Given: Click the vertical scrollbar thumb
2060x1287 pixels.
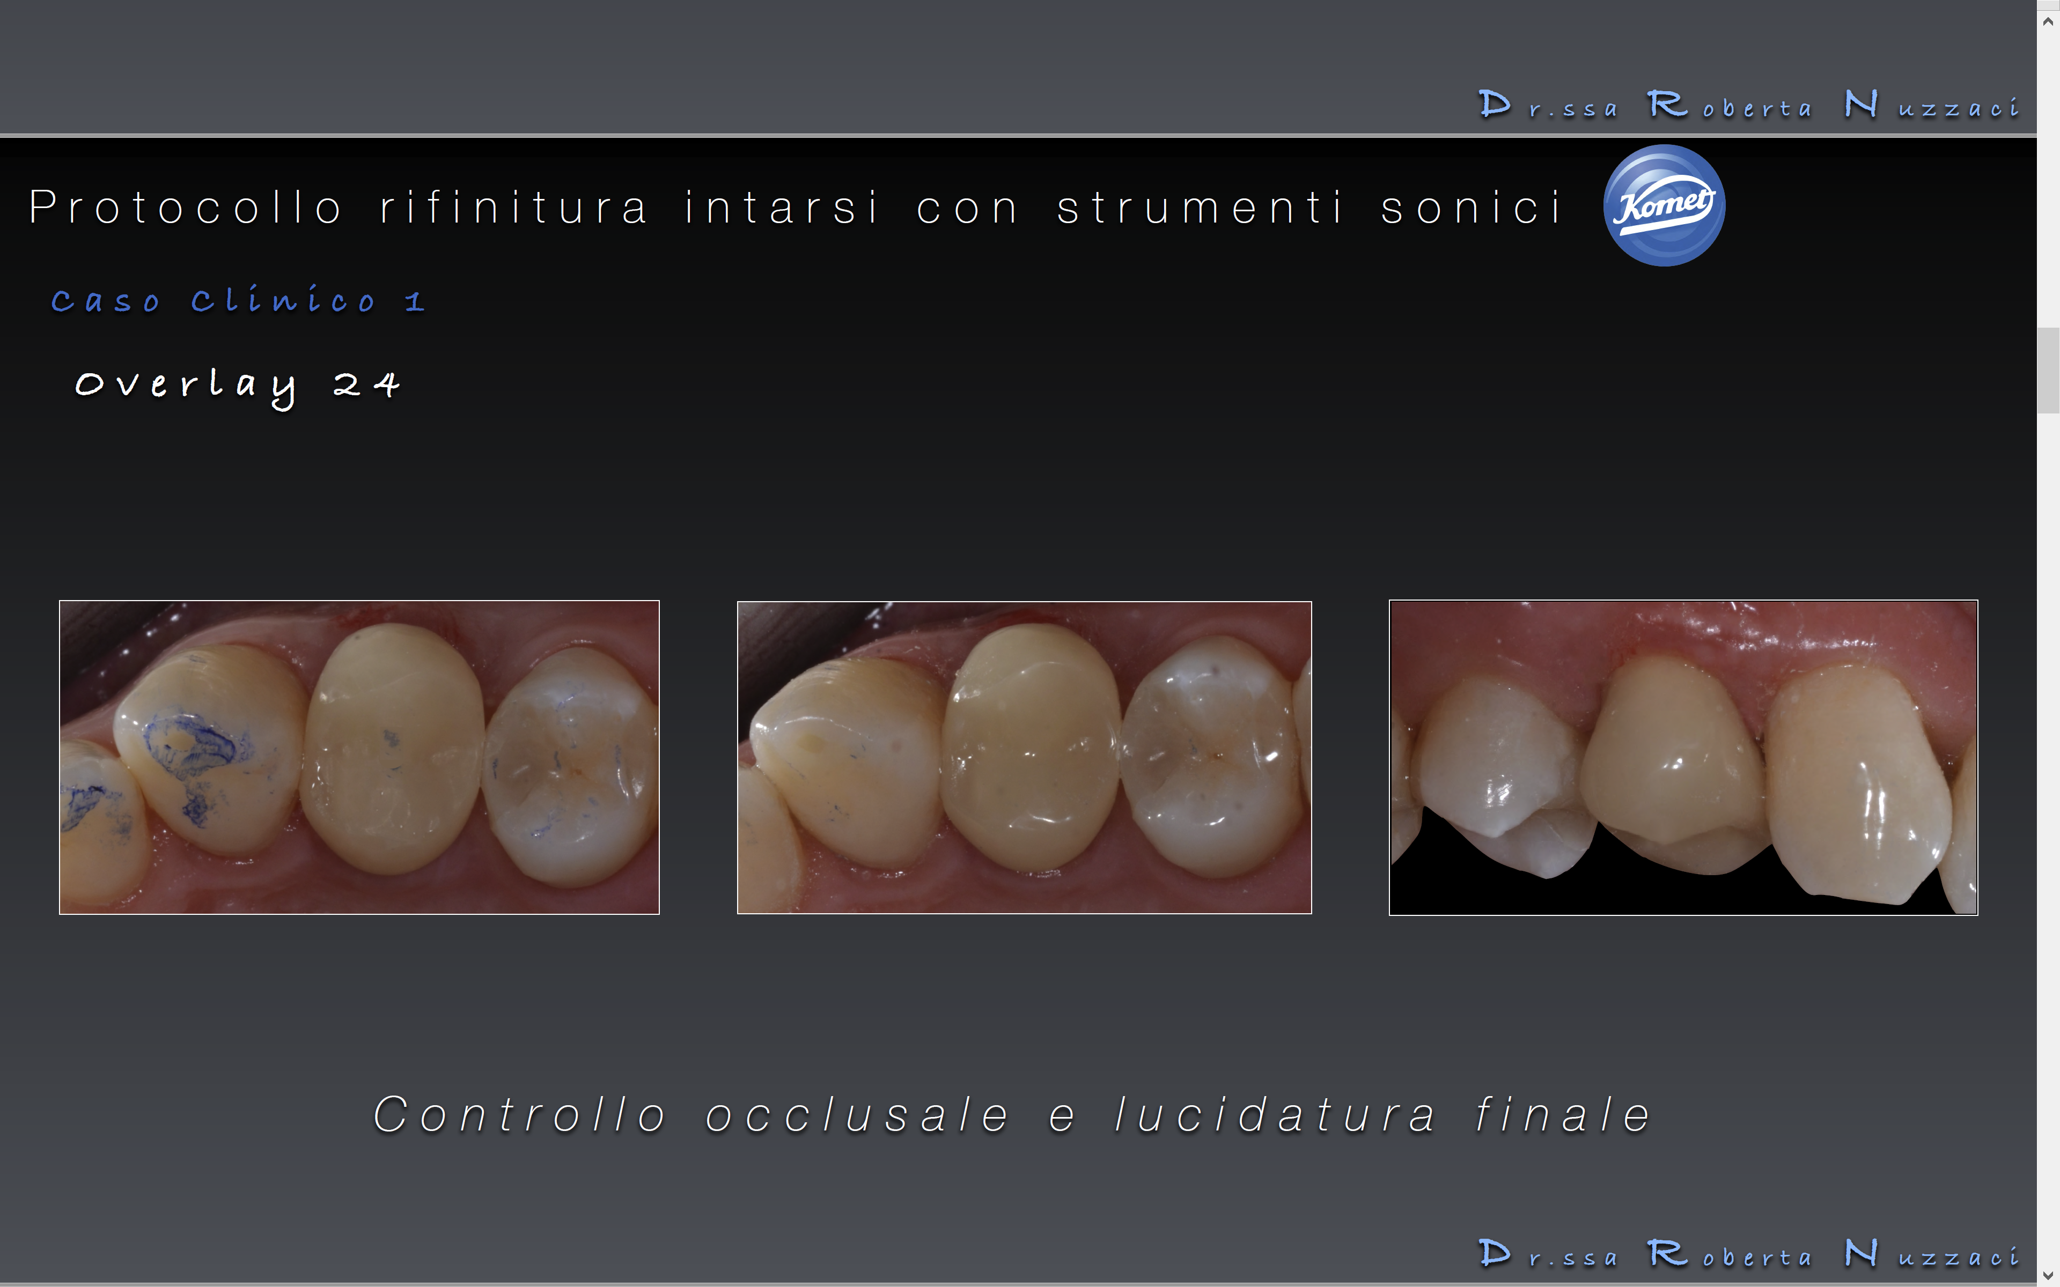Looking at the screenshot, I should click(x=2048, y=370).
